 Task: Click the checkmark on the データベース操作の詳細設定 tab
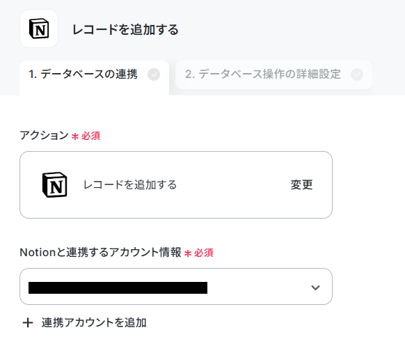tap(357, 74)
